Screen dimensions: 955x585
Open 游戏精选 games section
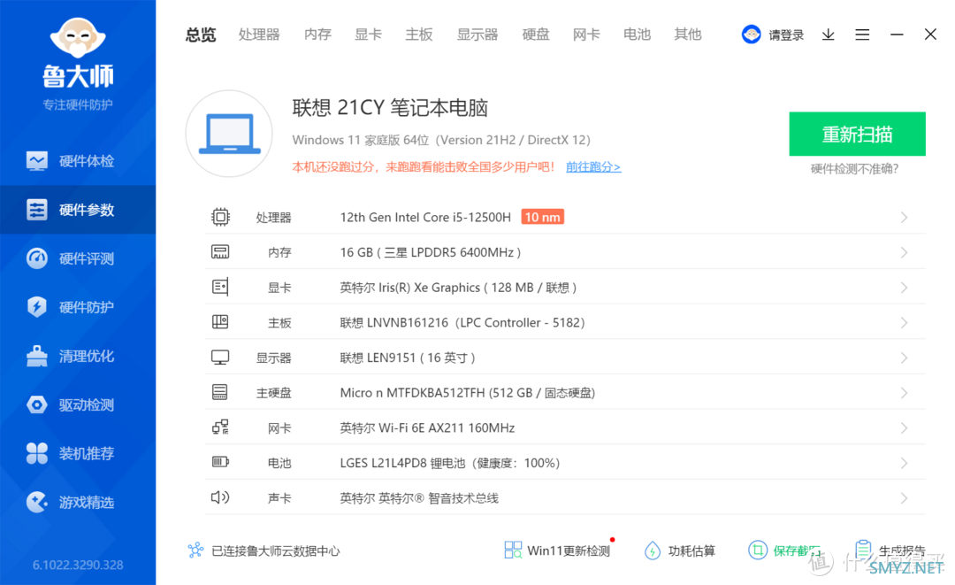pyautogui.click(x=78, y=502)
